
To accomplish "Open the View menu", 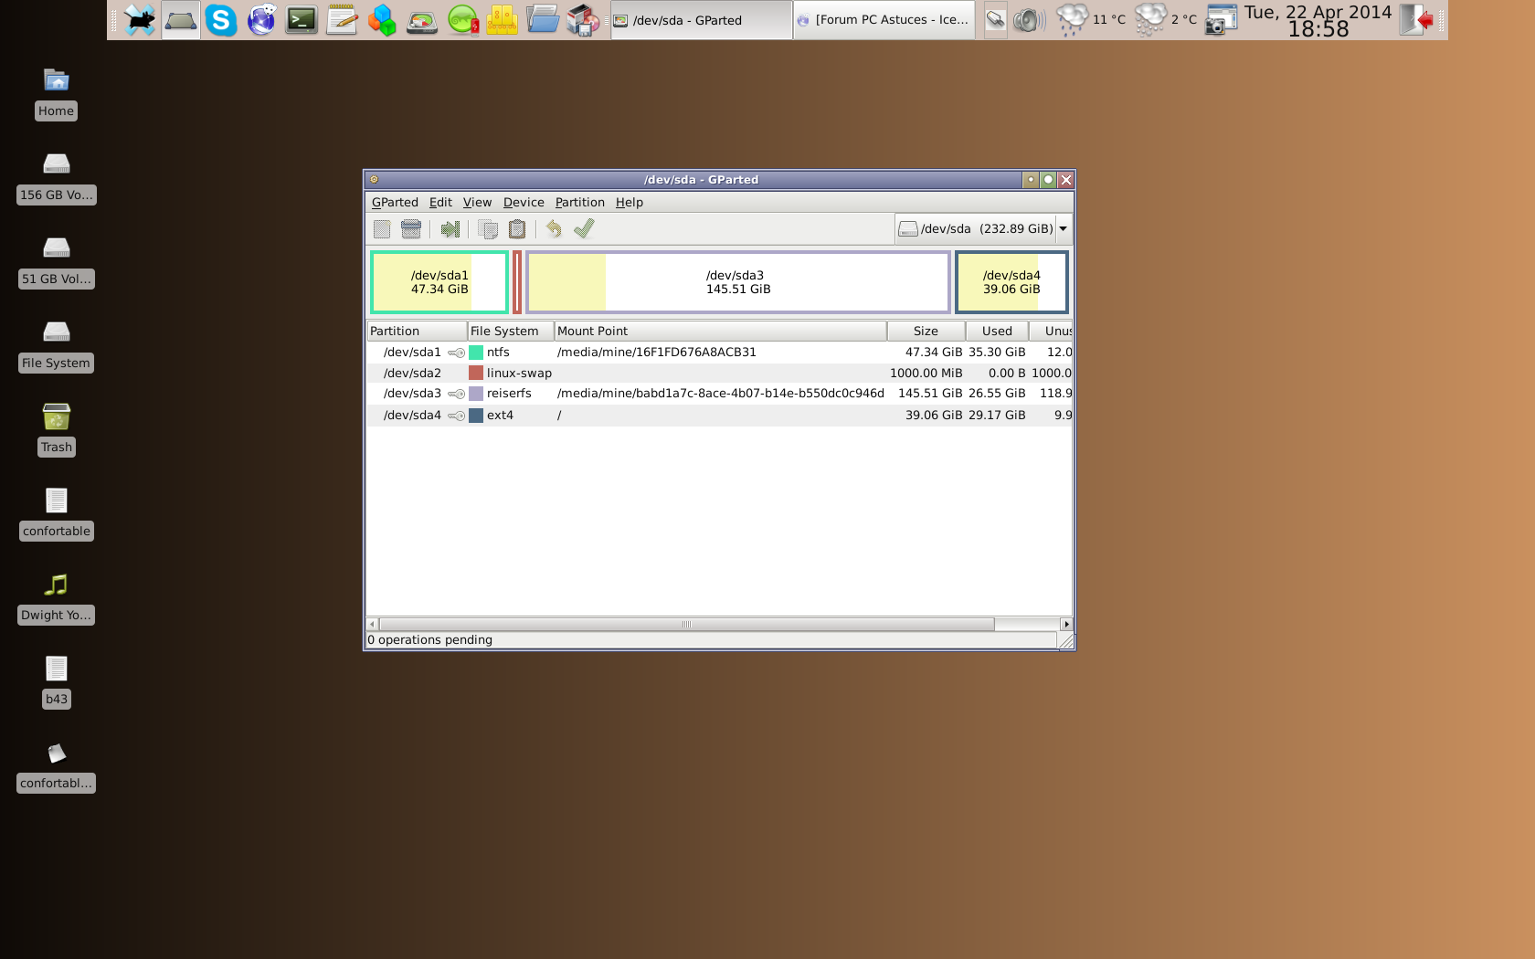I will point(477,203).
